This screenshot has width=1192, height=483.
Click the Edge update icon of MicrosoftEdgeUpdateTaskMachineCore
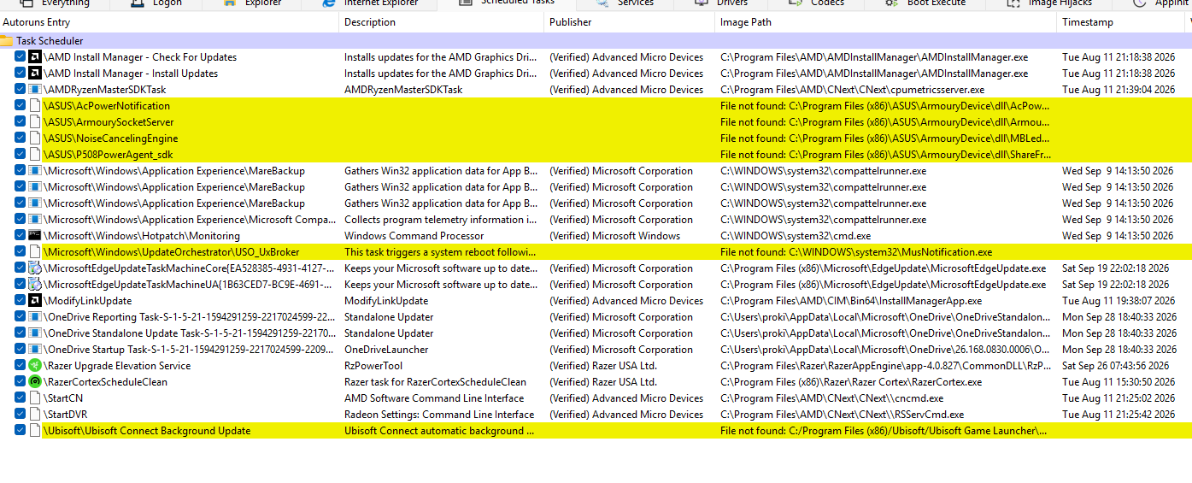click(35, 268)
